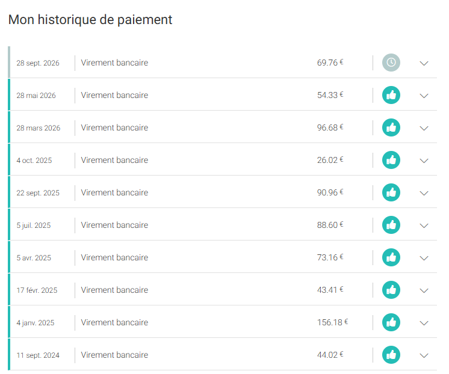The width and height of the screenshot is (449, 374).
Task: Select the date 11 sept. 2024
Action: pyautogui.click(x=38, y=355)
